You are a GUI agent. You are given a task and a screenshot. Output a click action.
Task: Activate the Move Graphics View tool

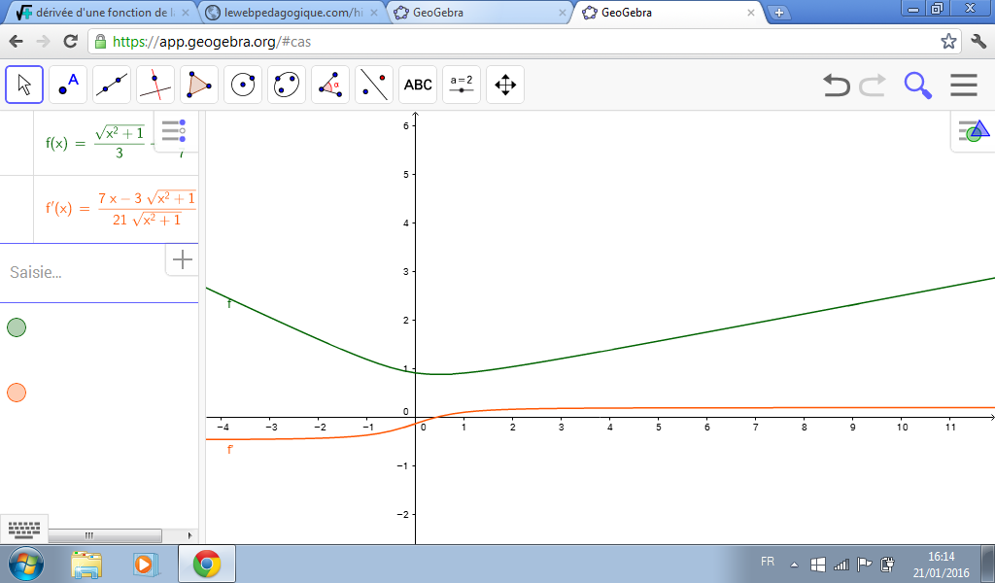click(505, 85)
